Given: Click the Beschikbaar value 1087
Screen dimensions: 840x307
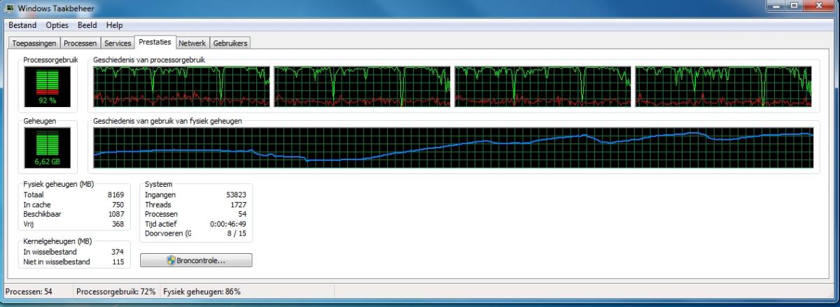Looking at the screenshot, I should click(115, 214).
